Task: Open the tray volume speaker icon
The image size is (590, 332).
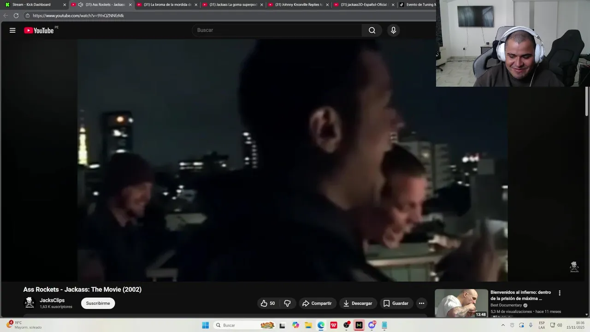Action: [560, 325]
